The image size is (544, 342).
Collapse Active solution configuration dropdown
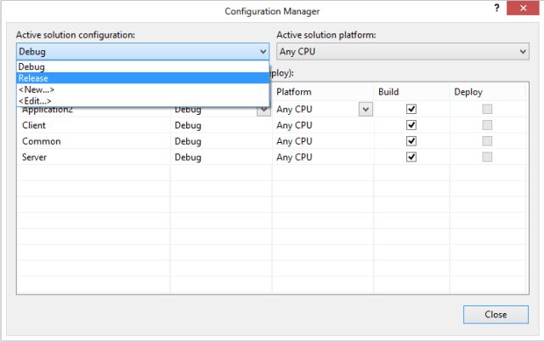pos(263,52)
